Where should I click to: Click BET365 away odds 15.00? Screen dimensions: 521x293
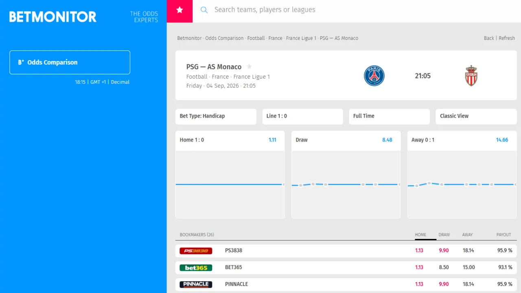point(468,267)
